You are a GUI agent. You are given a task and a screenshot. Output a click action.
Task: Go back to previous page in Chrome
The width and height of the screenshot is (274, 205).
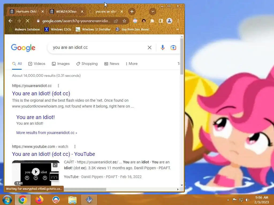point(10,21)
